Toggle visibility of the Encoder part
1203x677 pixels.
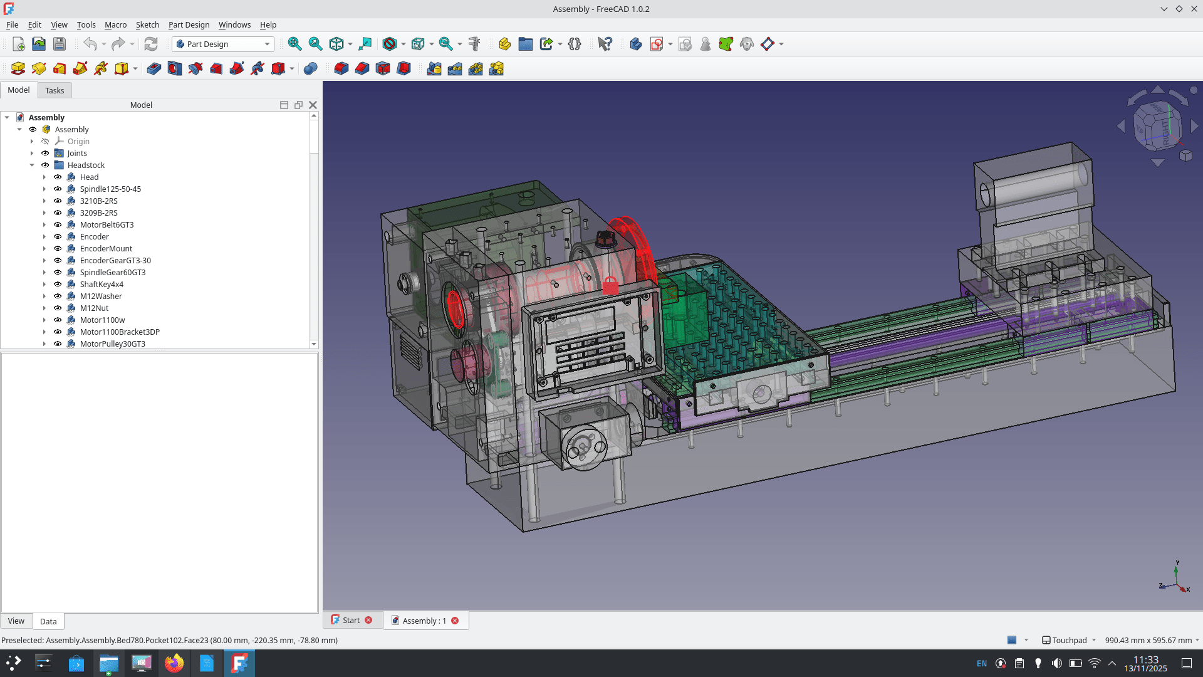point(58,236)
